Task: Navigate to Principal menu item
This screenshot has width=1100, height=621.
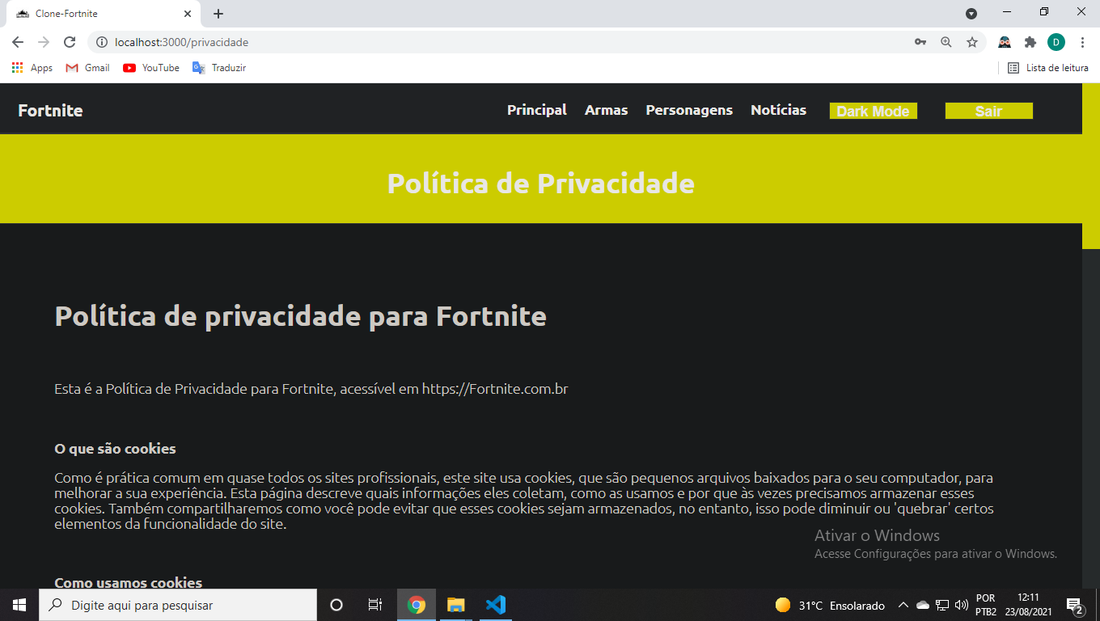Action: [537, 110]
